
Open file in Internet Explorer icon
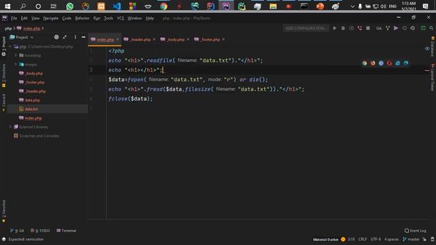coord(398,63)
